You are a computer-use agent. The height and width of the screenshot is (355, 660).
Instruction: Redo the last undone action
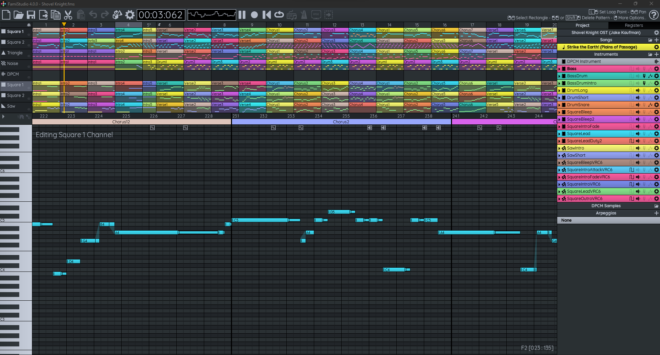[105, 15]
